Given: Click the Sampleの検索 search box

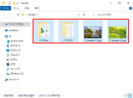Looking at the screenshot, I should (x=110, y=15).
